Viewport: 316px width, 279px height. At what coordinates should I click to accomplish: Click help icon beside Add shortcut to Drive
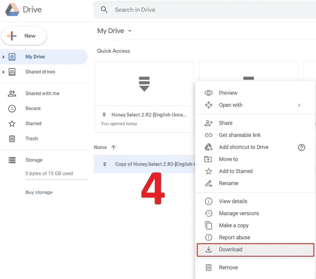click(301, 148)
